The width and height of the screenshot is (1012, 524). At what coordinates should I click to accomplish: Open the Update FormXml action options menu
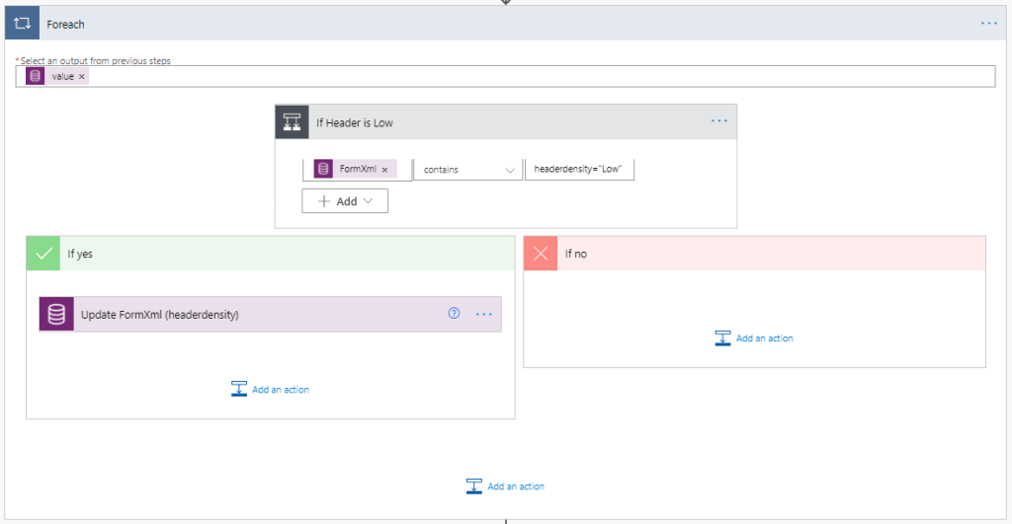click(483, 314)
